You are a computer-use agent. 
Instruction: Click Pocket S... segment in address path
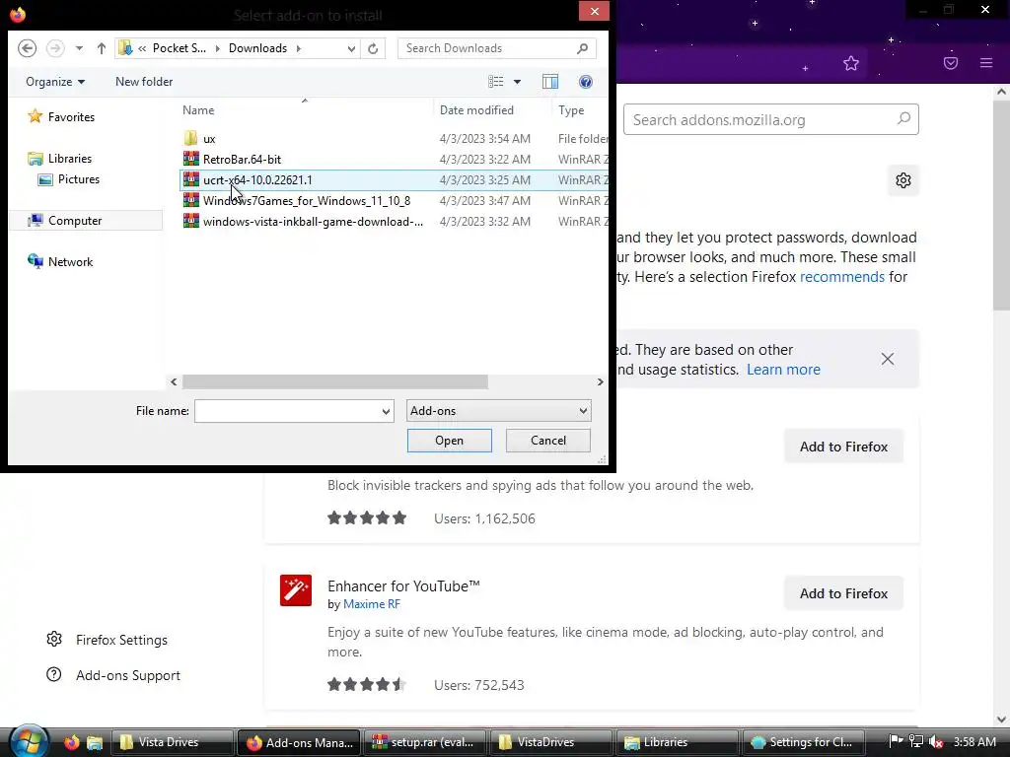180,48
